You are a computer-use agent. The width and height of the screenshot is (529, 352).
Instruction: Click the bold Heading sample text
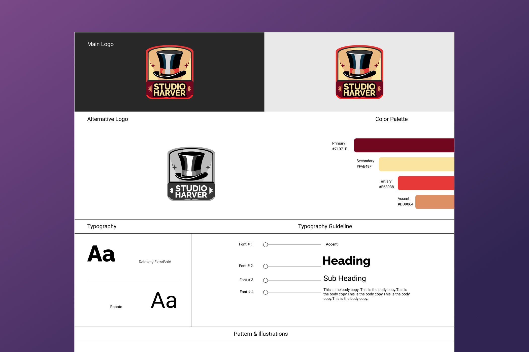[x=346, y=261]
